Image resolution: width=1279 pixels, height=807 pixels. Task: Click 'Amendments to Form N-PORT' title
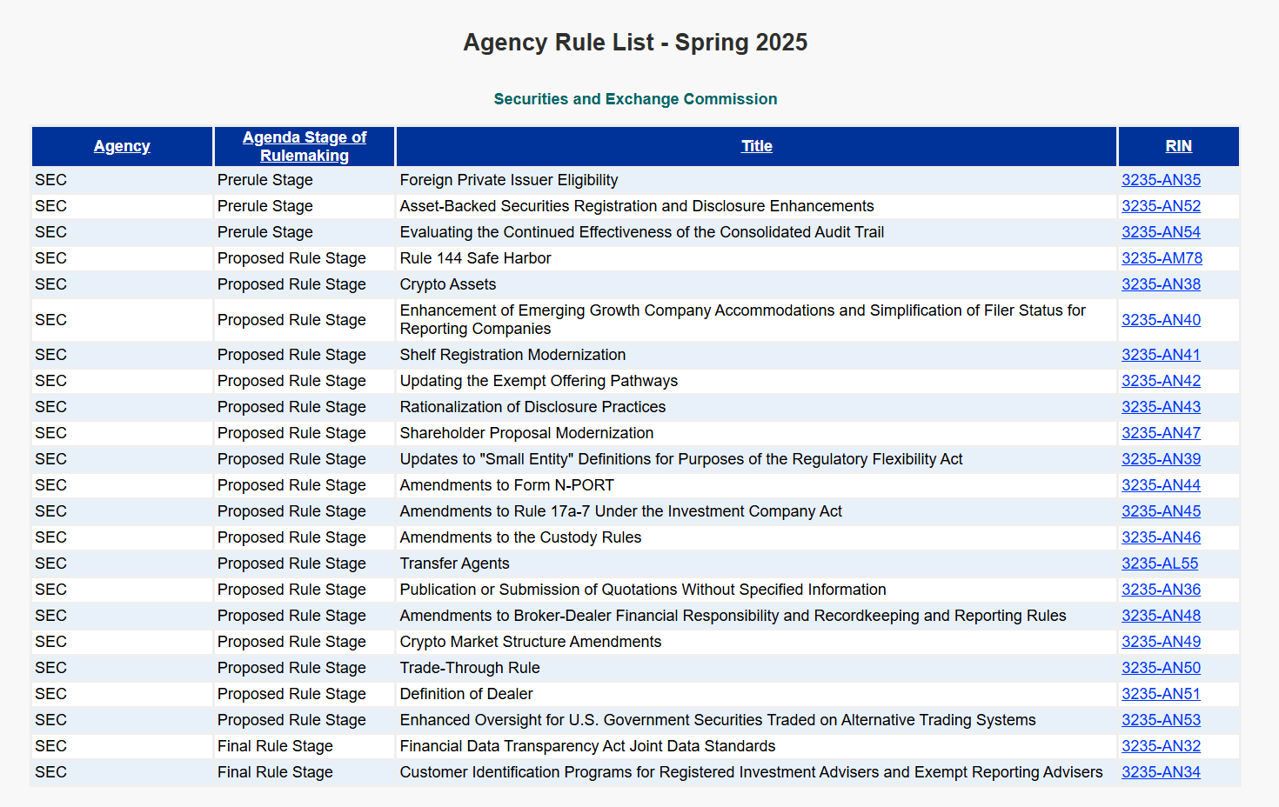coord(507,485)
